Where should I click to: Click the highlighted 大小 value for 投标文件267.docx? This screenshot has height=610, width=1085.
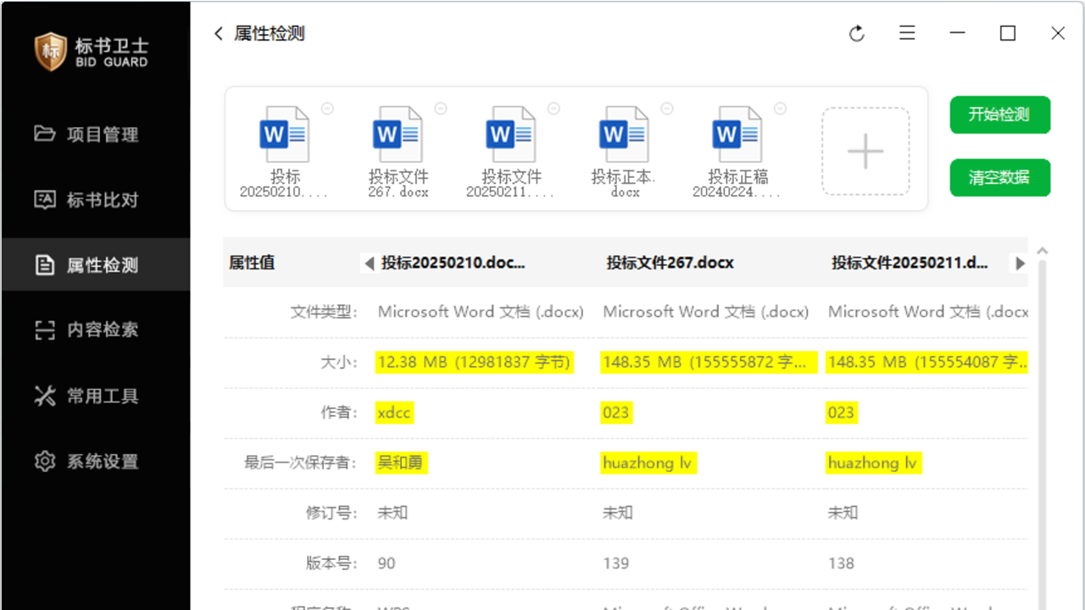pyautogui.click(x=708, y=362)
